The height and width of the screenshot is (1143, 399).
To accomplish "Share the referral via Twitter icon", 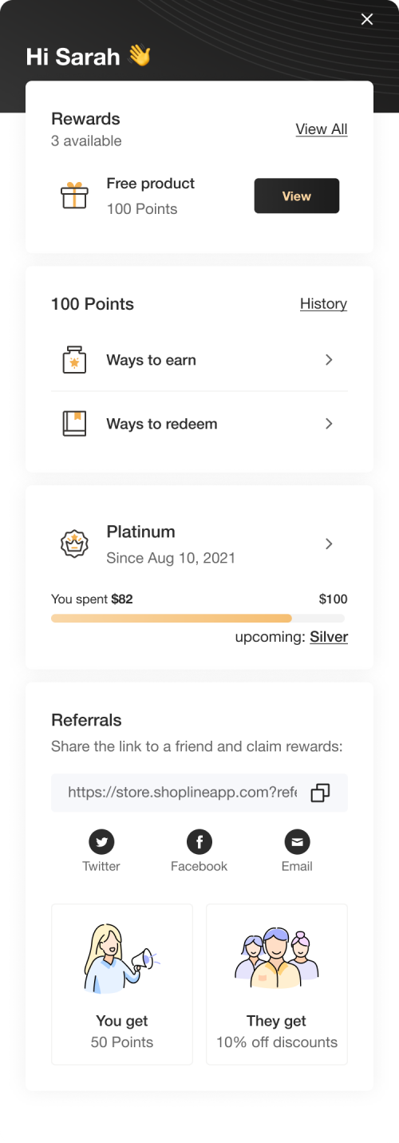I will point(101,841).
